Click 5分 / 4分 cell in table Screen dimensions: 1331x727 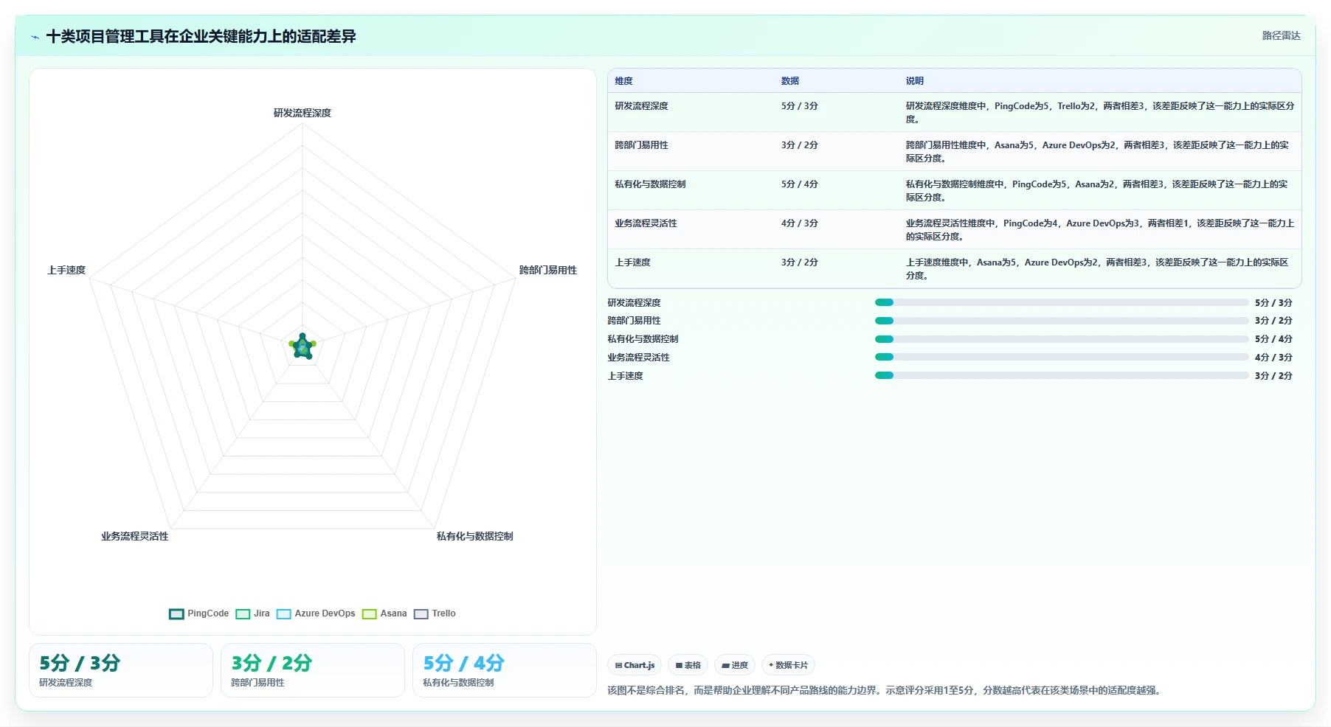(800, 184)
